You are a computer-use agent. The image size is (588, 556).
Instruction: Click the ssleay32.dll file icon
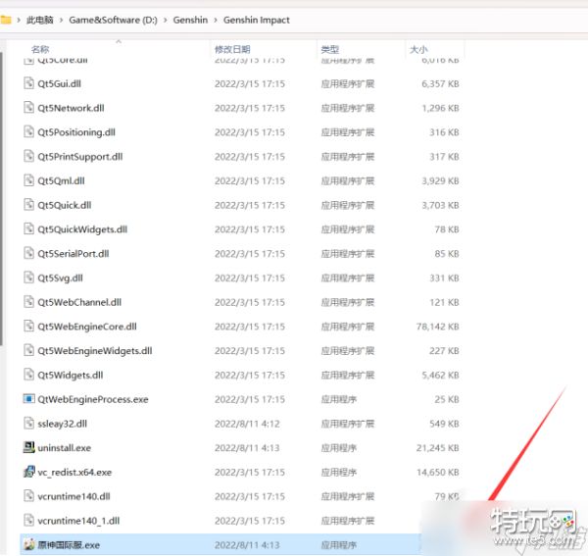[28, 424]
